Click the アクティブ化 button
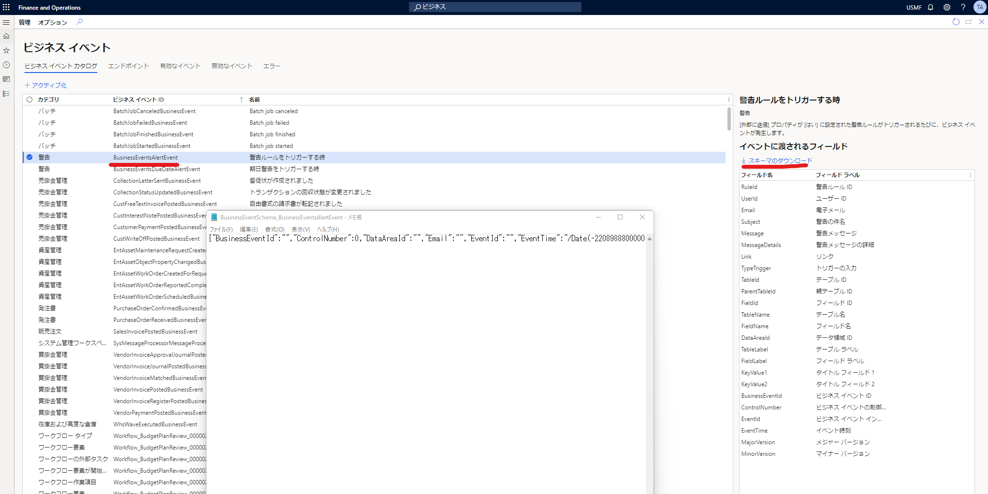The image size is (988, 494). 46,85
